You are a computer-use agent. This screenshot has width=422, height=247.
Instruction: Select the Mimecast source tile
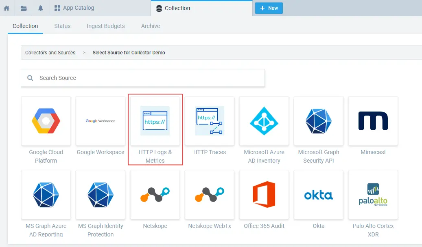point(373,121)
